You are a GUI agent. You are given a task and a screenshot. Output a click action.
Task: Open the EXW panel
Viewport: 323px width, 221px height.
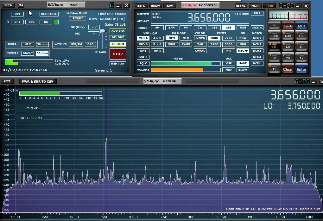pos(170,6)
